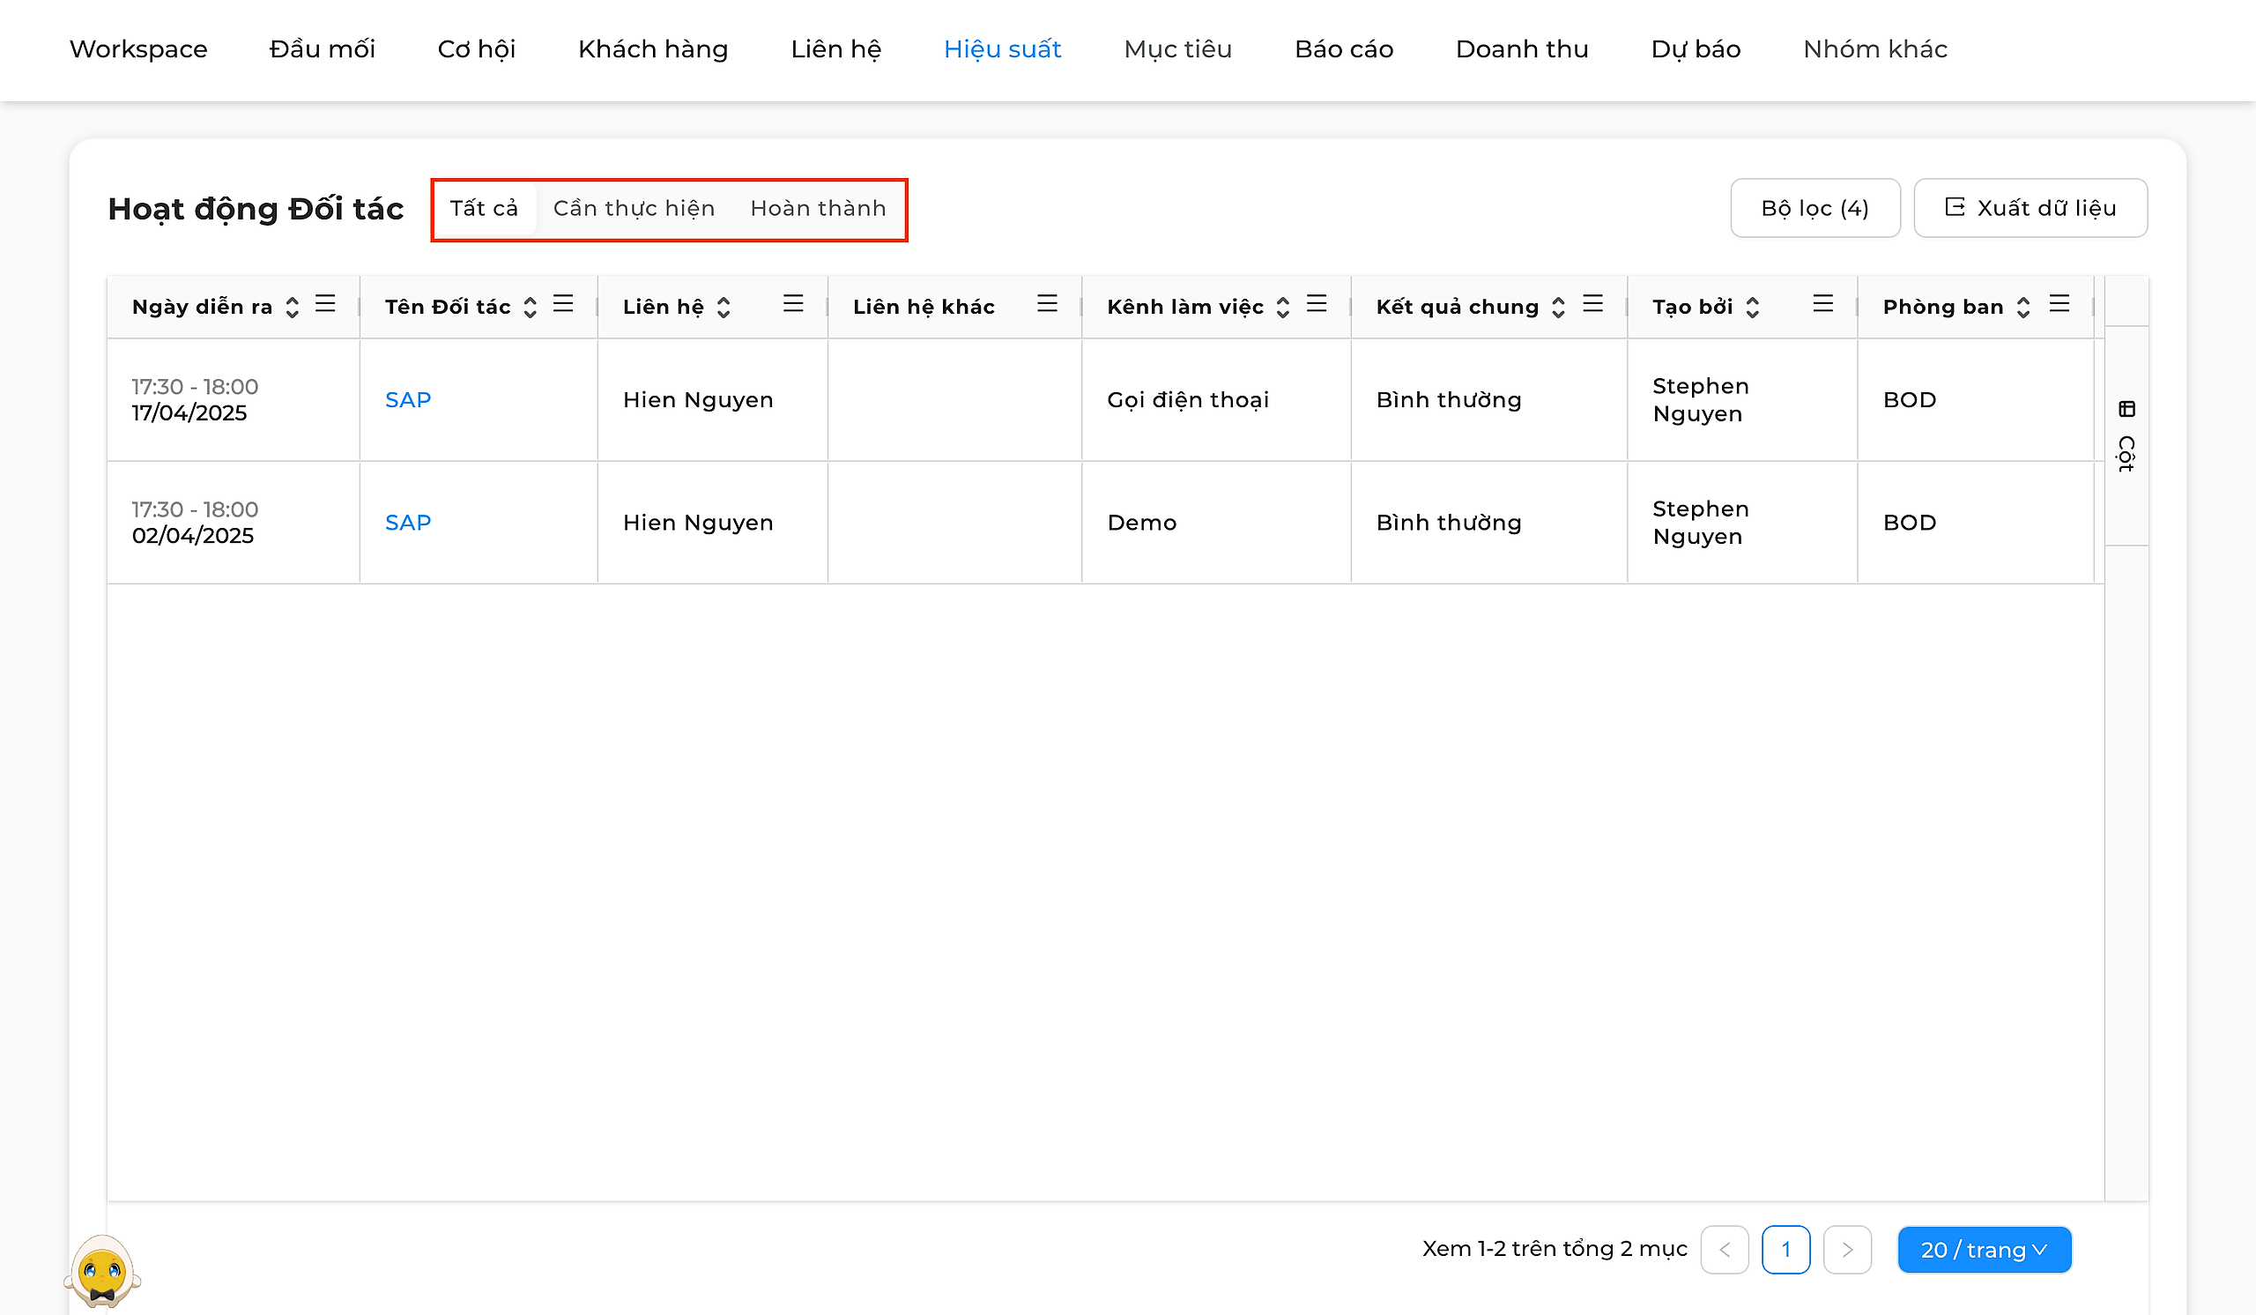Switch to Hoàn thành tab
This screenshot has width=2256, height=1315.
click(x=819, y=209)
